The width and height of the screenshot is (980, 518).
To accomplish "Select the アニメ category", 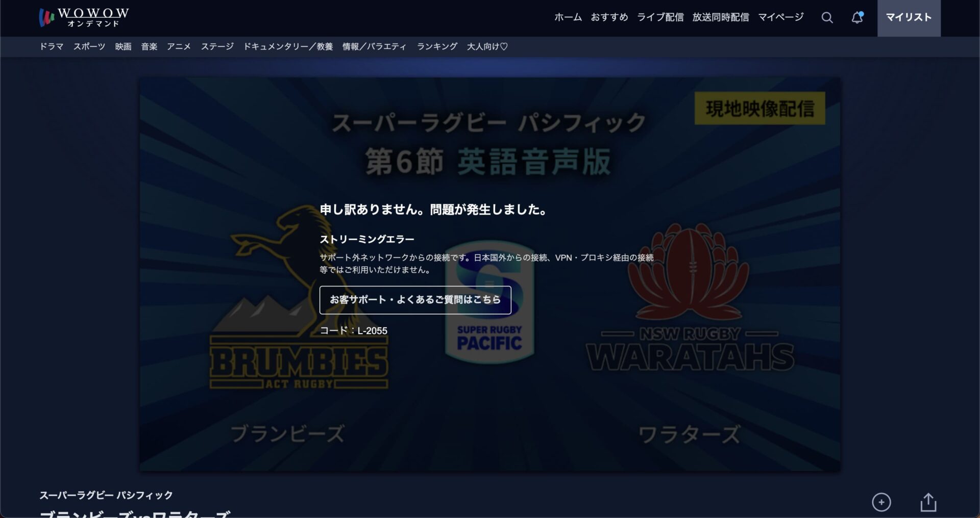I will 179,46.
